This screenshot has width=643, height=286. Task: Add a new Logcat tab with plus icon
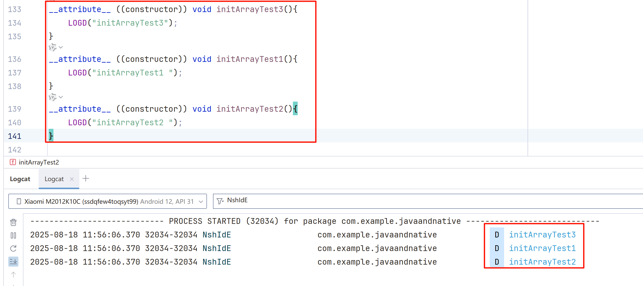tap(86, 179)
